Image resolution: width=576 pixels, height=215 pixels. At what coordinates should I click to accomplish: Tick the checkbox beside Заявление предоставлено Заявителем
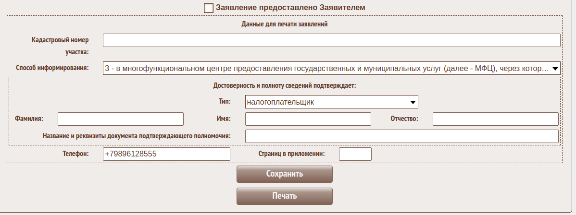coord(209,8)
